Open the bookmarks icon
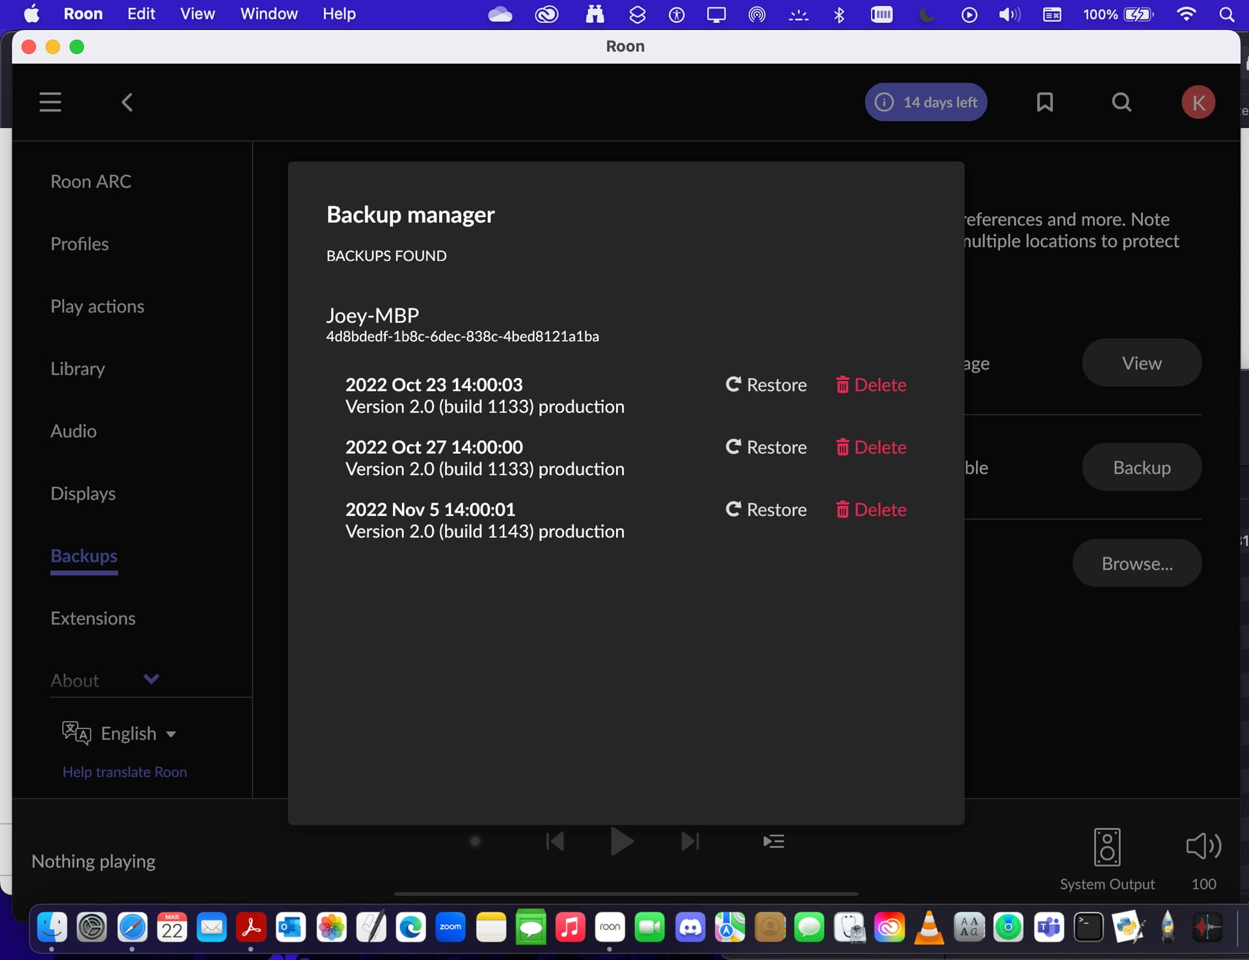 coord(1045,102)
